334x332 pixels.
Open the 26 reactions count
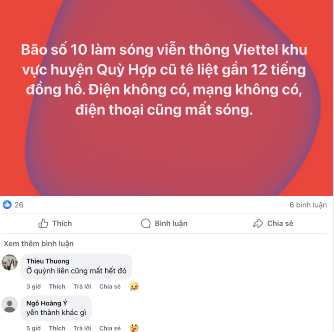(19, 205)
